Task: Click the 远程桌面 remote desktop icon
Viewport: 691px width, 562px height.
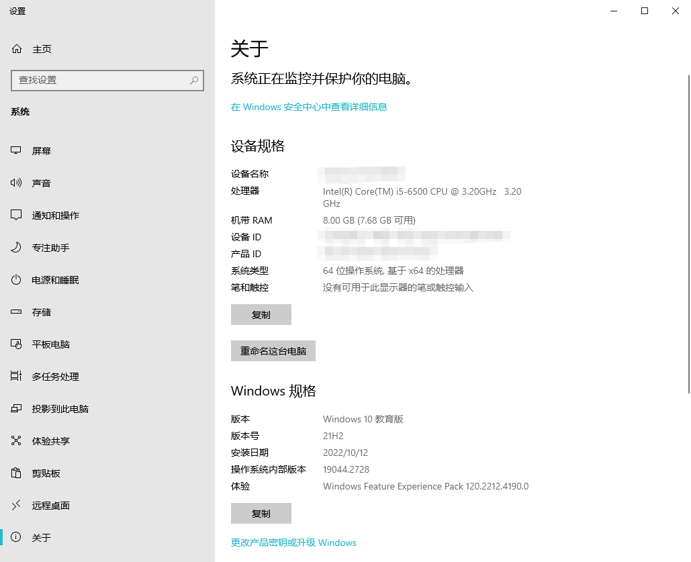Action: point(16,505)
